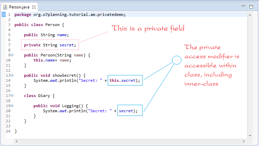The width and height of the screenshot is (259, 146).
Task: Click the closing brace on line 24
Action: [x=16, y=131]
